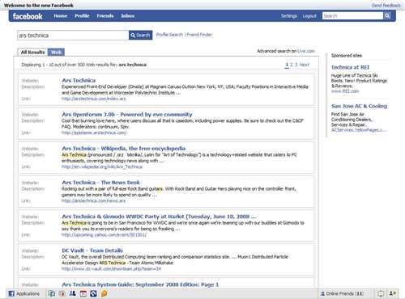Viewport: 405px width, 299px height.
Task: Click current page number 1
Action: (x=287, y=65)
